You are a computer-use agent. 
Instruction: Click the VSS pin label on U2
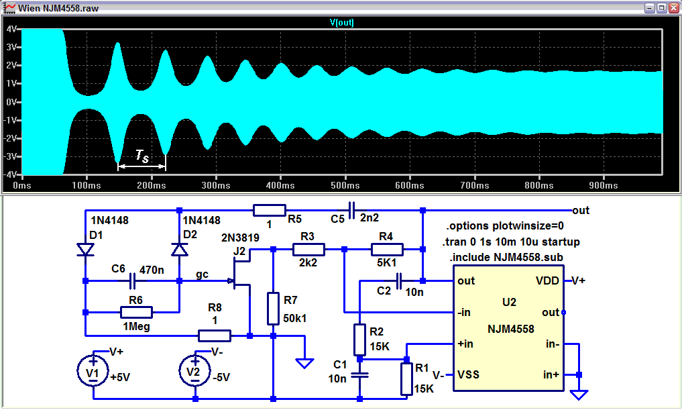[x=469, y=374]
